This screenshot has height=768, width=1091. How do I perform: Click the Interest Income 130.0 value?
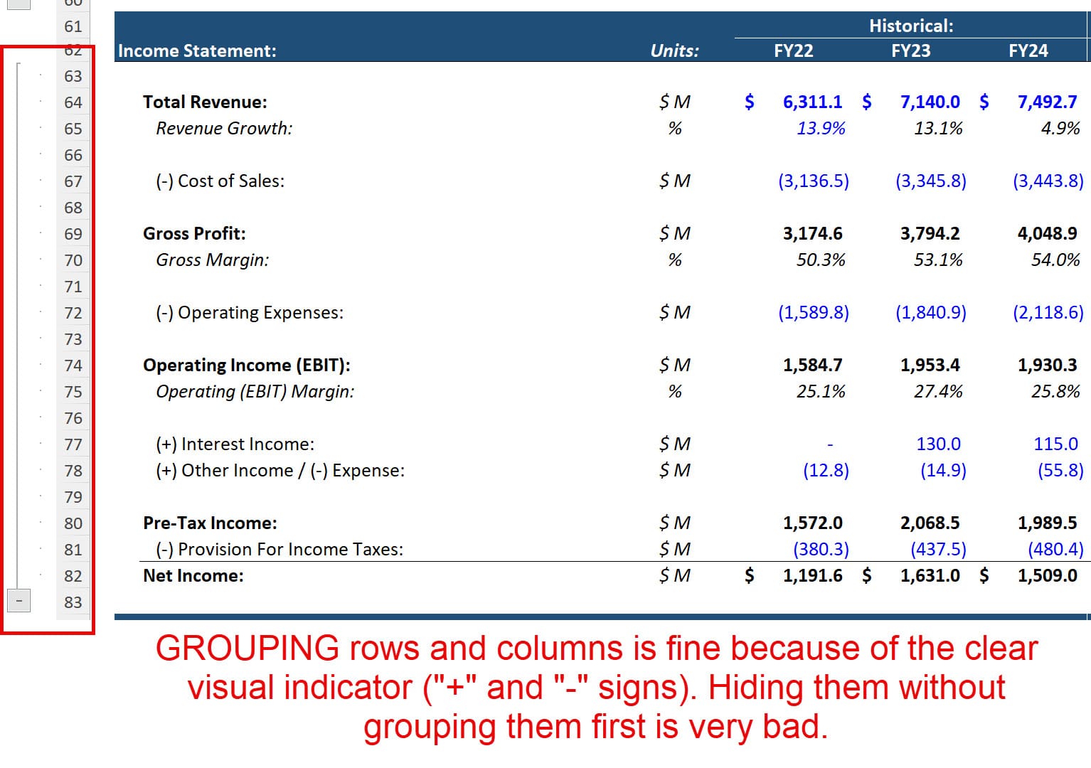click(938, 443)
